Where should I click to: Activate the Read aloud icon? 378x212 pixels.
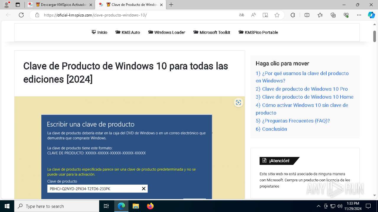tap(253, 15)
